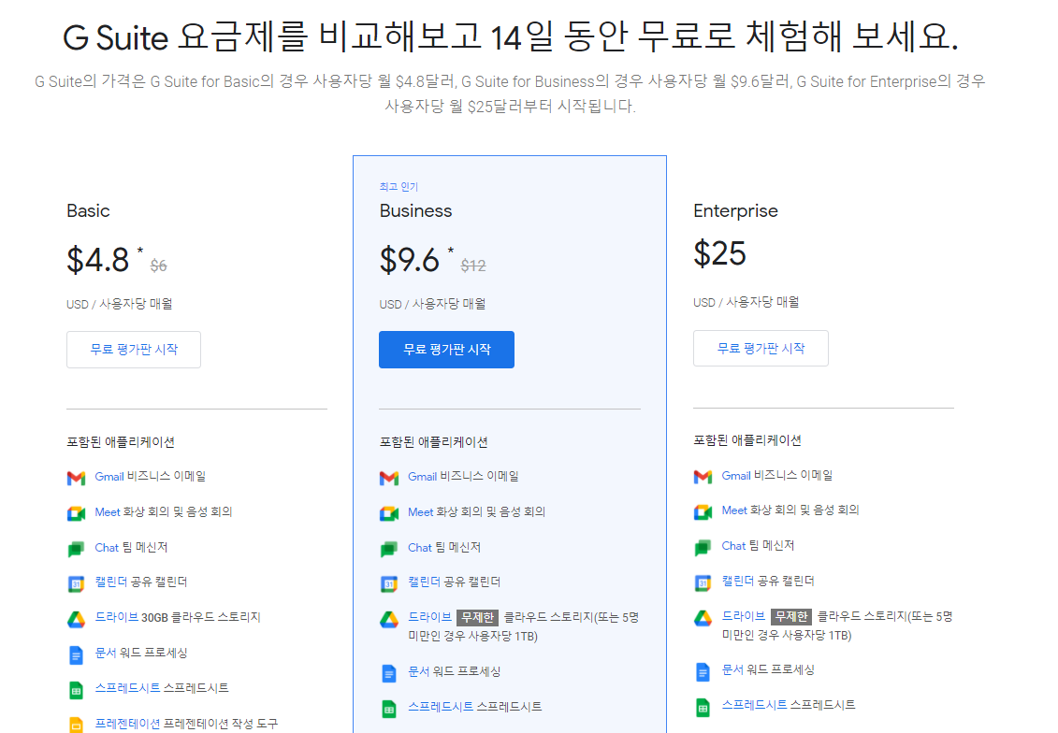Open 스프레드시트 link under Basic plan
The image size is (1058, 733).
[127, 688]
